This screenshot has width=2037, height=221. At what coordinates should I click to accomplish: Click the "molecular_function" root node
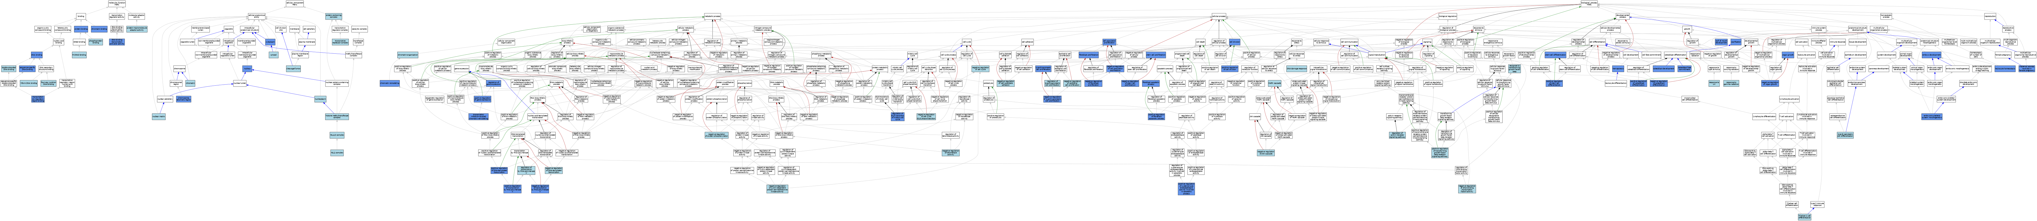pyautogui.click(x=117, y=4)
